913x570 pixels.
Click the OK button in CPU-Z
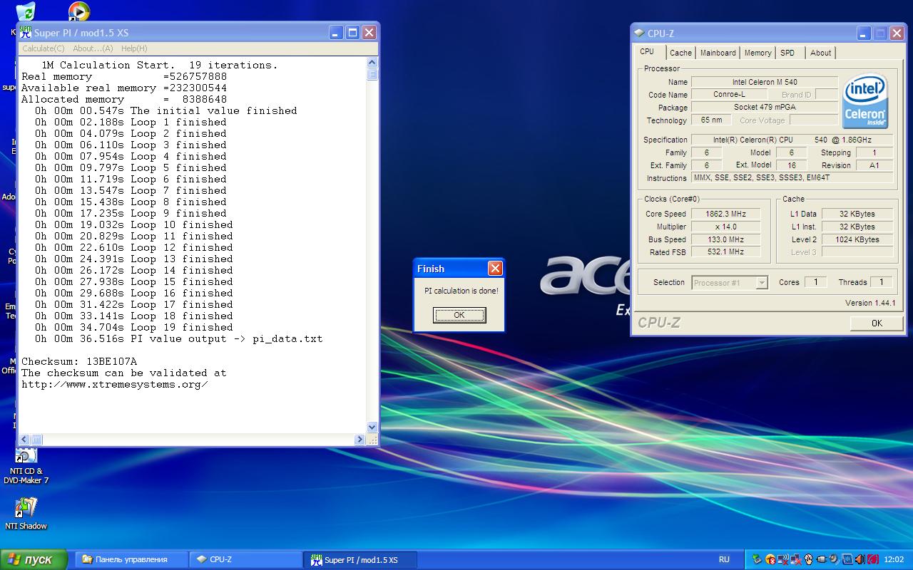click(x=877, y=323)
